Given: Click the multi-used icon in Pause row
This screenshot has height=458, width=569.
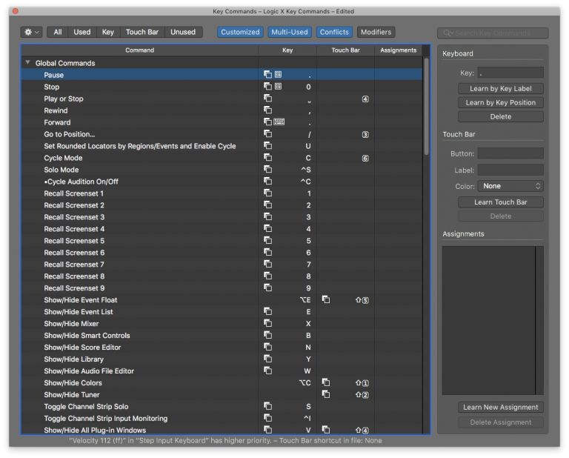Looking at the screenshot, I should (x=267, y=75).
